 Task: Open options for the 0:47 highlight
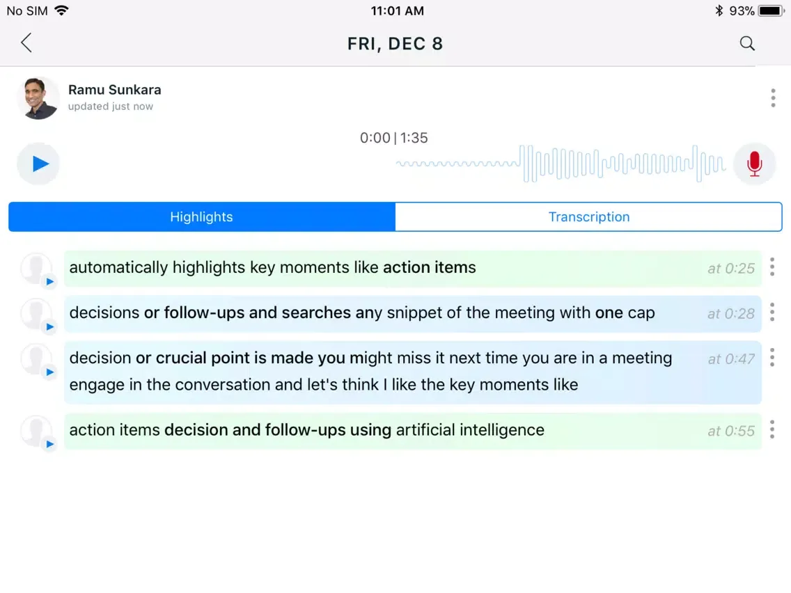pyautogui.click(x=772, y=358)
